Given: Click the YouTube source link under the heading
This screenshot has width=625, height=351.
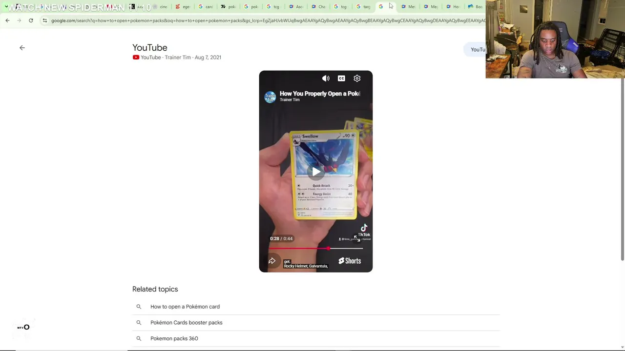Looking at the screenshot, I should pos(151,58).
